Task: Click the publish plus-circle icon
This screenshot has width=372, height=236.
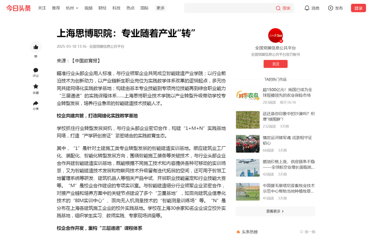Action: click(x=330, y=8)
